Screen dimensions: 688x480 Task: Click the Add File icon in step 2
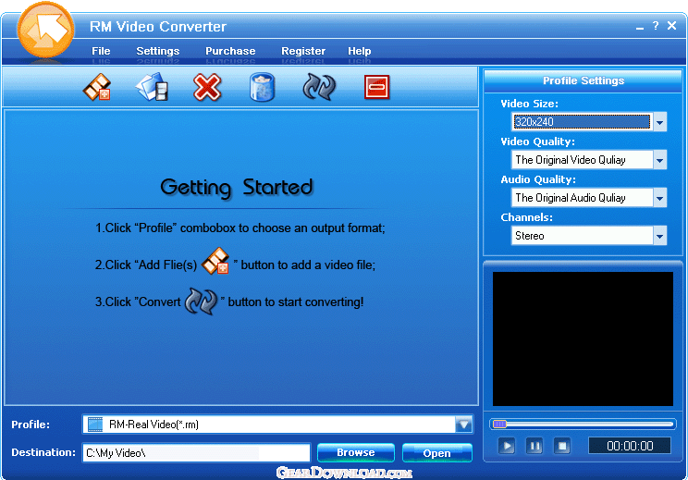coord(215,261)
